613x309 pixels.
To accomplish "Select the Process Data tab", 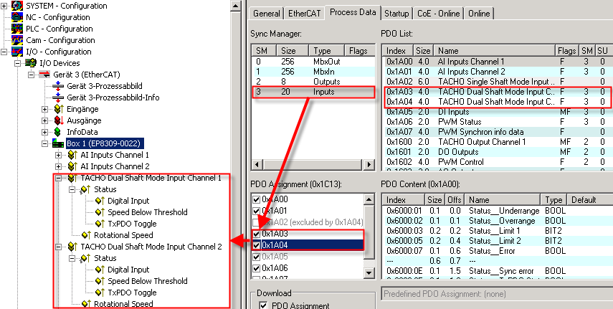I will point(353,12).
